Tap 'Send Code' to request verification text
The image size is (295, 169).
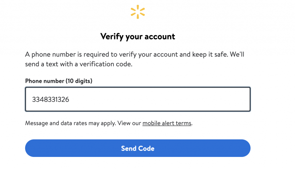138,148
